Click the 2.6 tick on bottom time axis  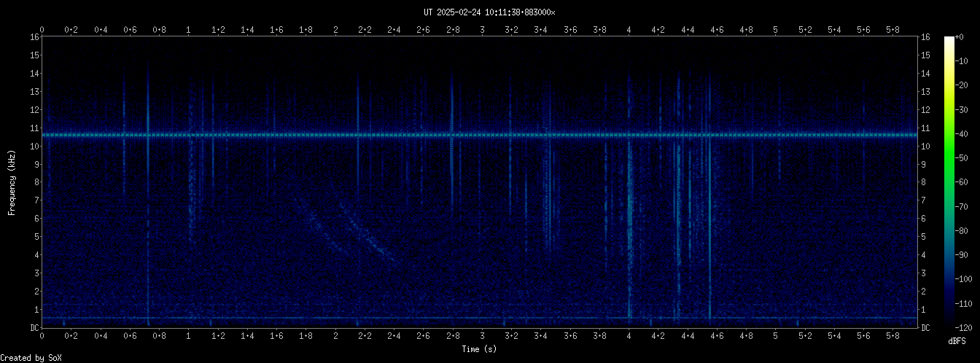424,337
